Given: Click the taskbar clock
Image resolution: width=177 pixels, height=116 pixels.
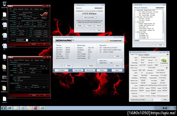Looking at the screenshot, I should click(172, 108).
